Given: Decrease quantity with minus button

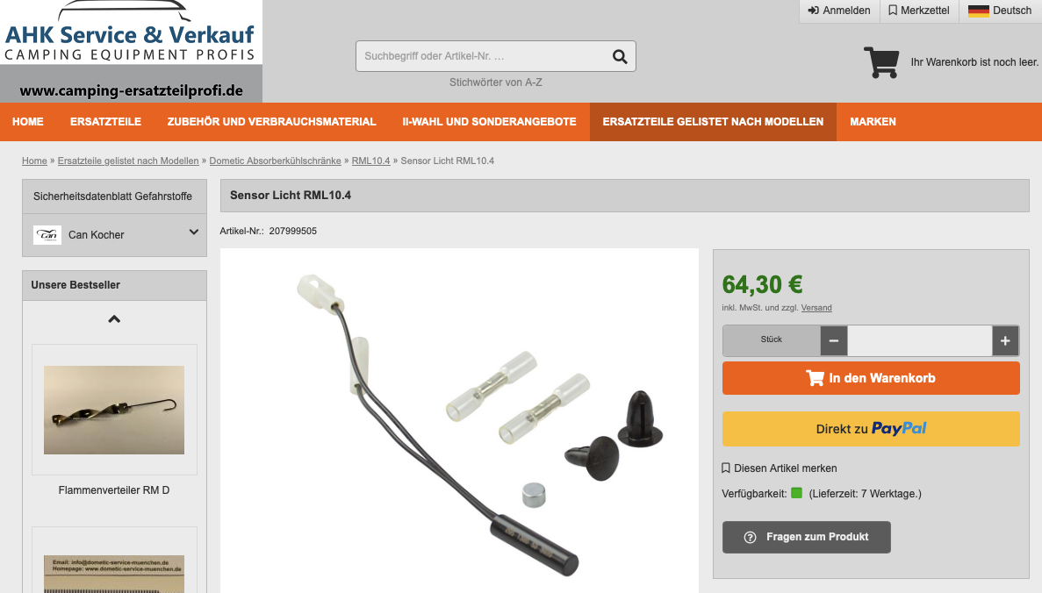Looking at the screenshot, I should (833, 340).
